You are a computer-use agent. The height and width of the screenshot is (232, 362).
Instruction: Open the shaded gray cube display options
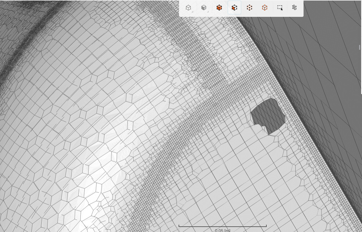click(x=204, y=8)
